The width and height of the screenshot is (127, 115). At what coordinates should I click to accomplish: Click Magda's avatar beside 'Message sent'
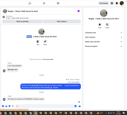pyautogui.click(x=4, y=71)
